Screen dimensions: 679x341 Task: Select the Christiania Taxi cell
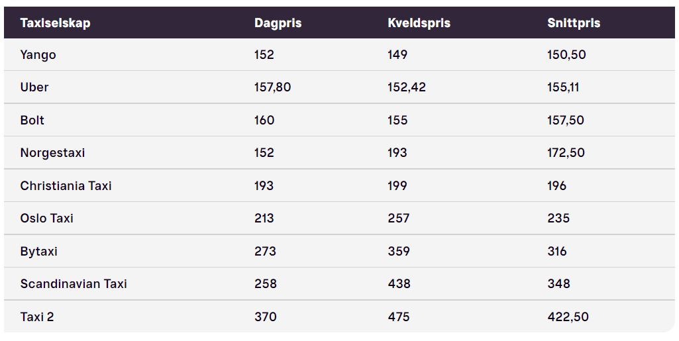pos(66,185)
